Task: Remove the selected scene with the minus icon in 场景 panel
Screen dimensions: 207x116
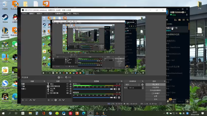Action: click(x=26, y=100)
